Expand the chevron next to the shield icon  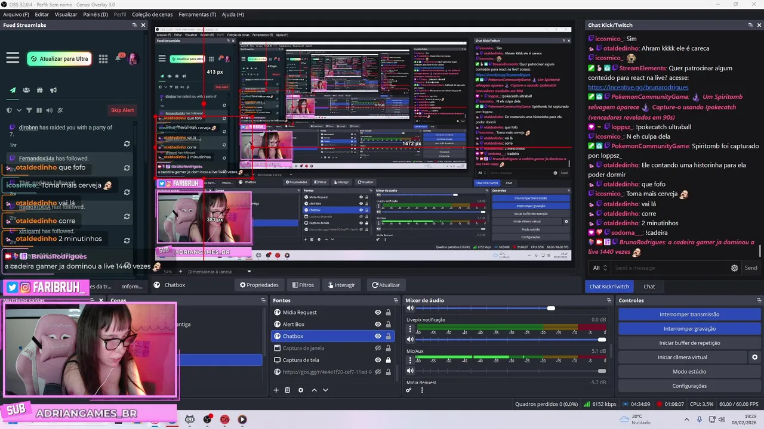19,110
